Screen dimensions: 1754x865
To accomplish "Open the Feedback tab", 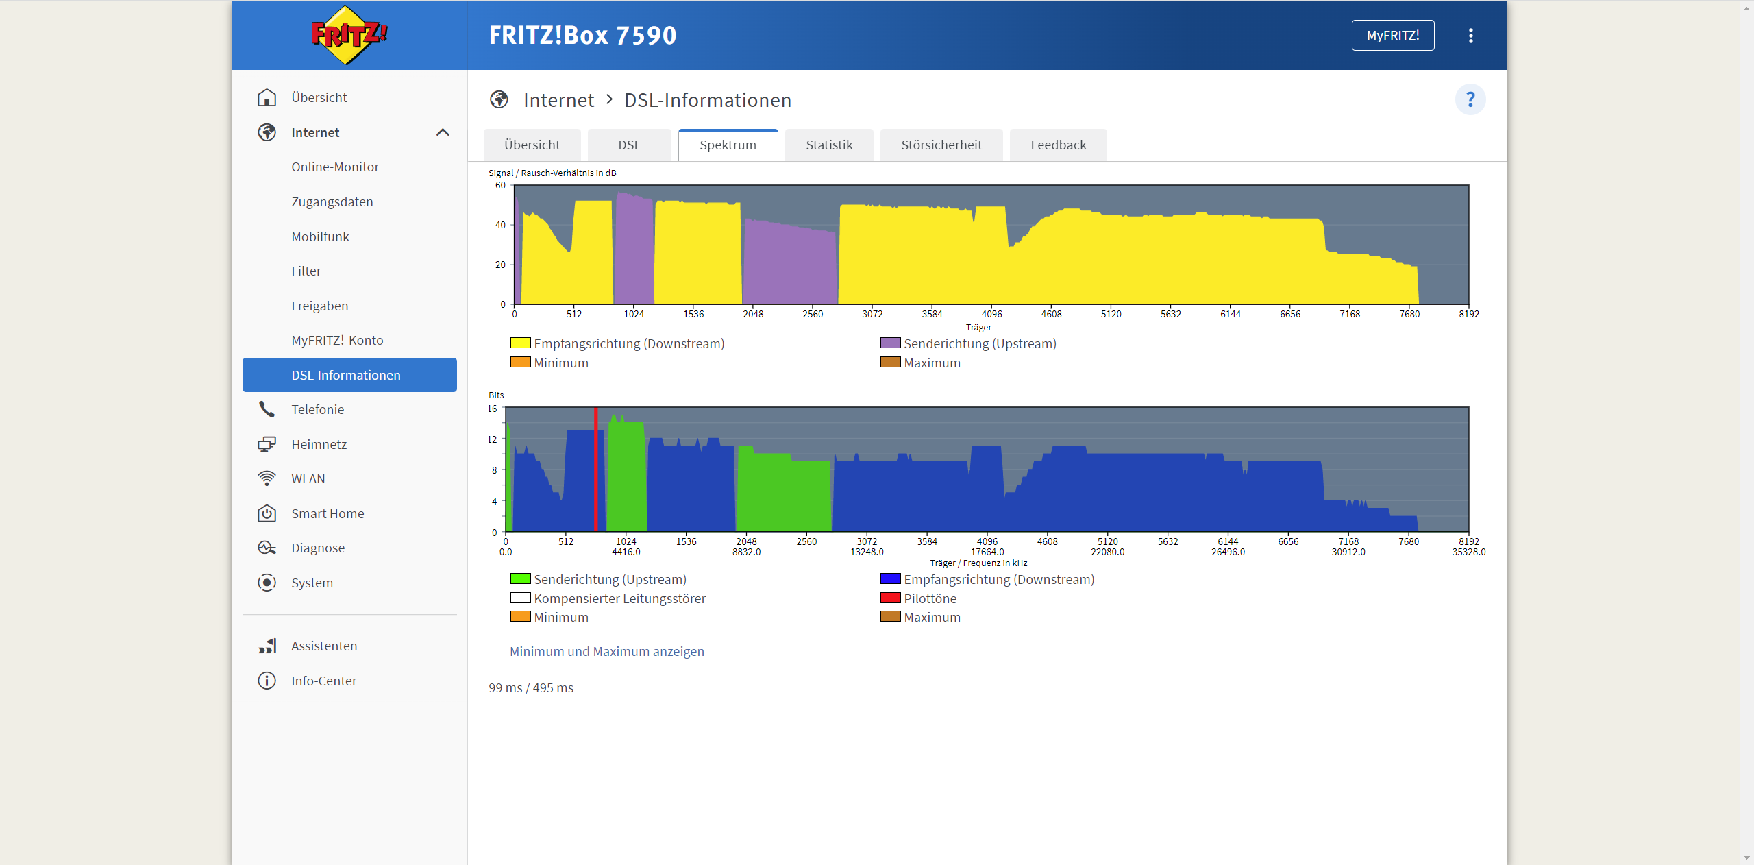I will [x=1058, y=145].
